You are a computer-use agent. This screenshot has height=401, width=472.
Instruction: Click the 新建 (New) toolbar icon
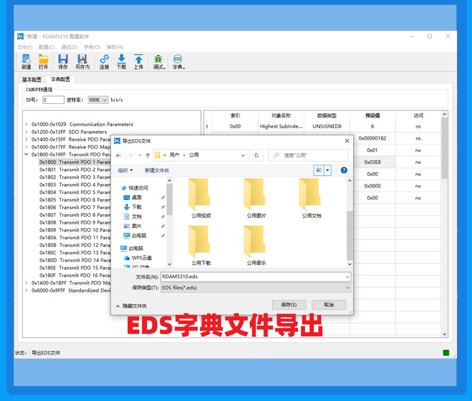[26, 59]
